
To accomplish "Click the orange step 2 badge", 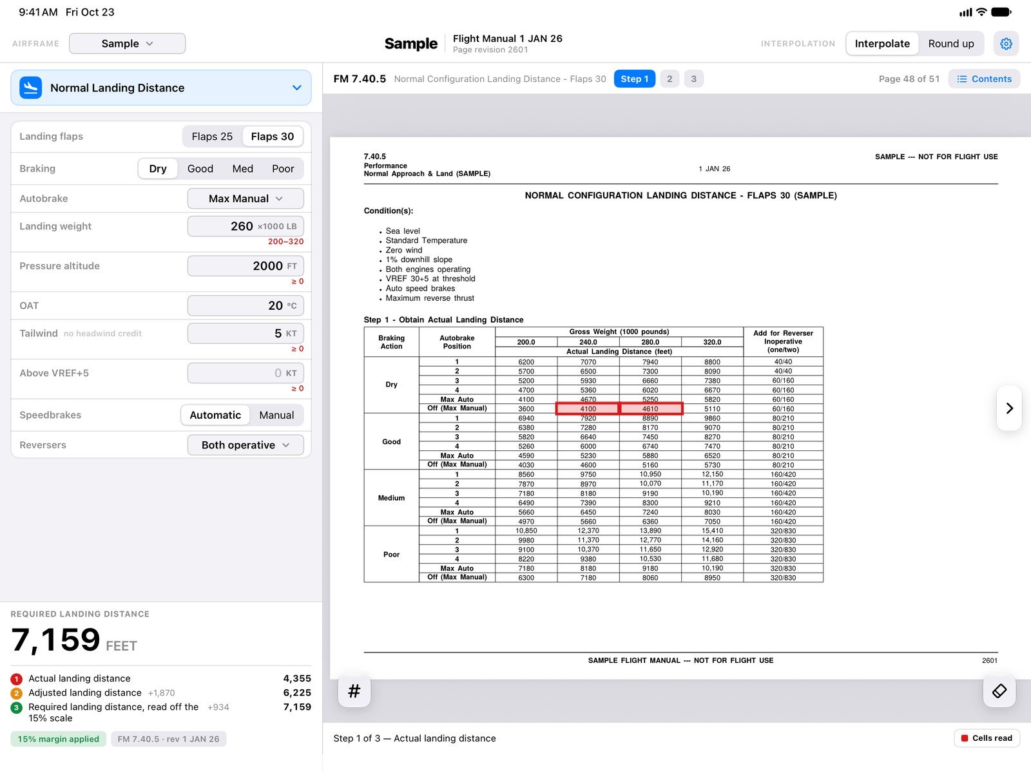I will pos(17,693).
